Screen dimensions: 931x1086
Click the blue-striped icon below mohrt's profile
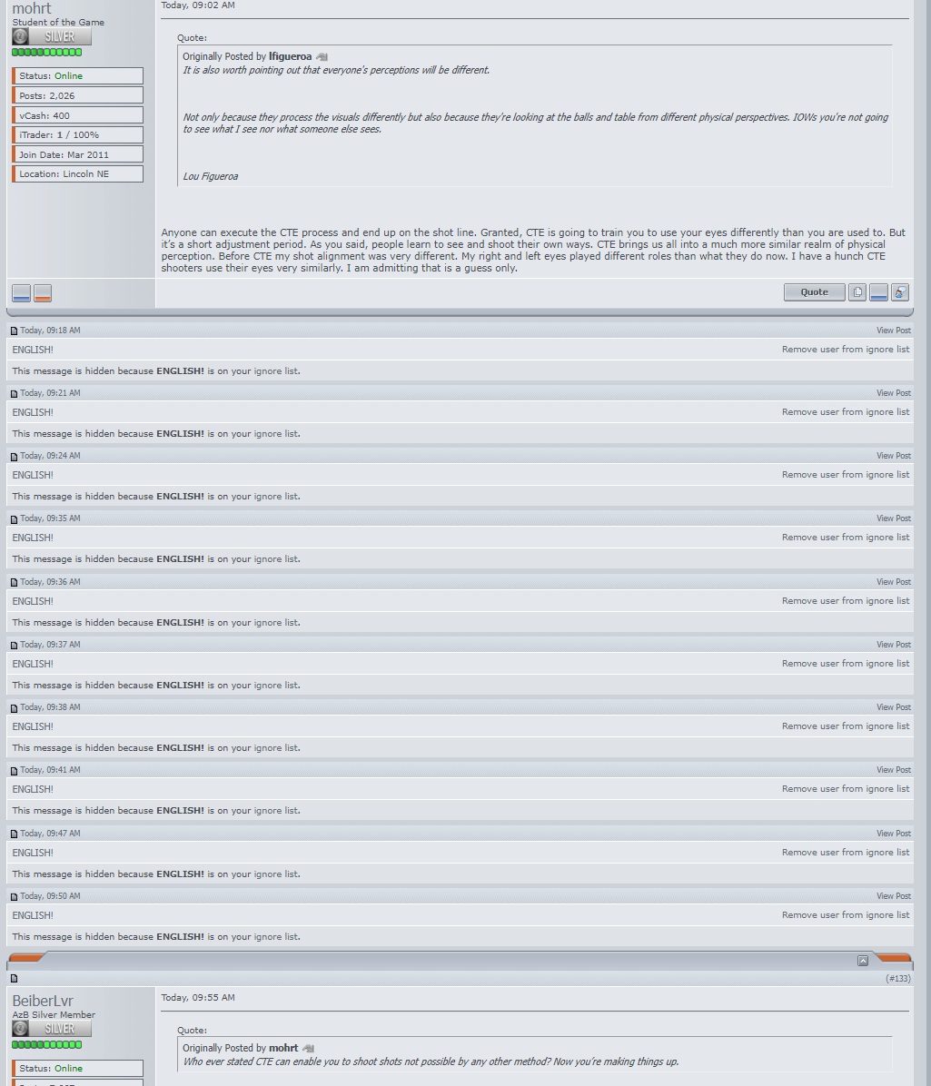tap(22, 293)
